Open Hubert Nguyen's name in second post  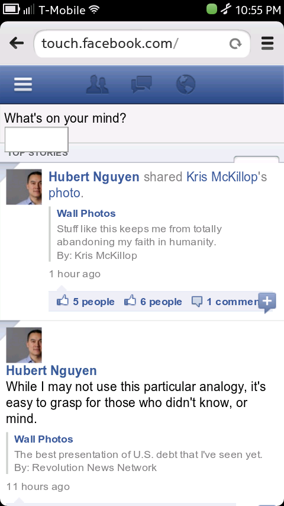click(51, 370)
